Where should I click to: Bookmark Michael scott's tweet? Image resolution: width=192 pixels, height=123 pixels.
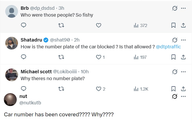tap(173, 89)
